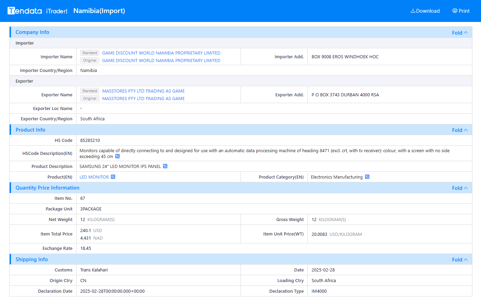The height and width of the screenshot is (304, 481).
Task: Click the Print icon in header
Action: click(455, 11)
